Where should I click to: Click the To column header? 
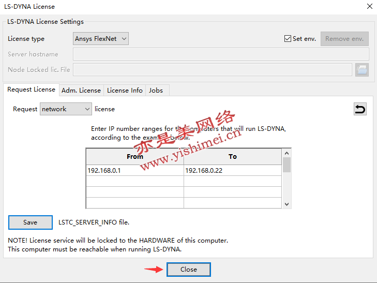[x=233, y=157]
